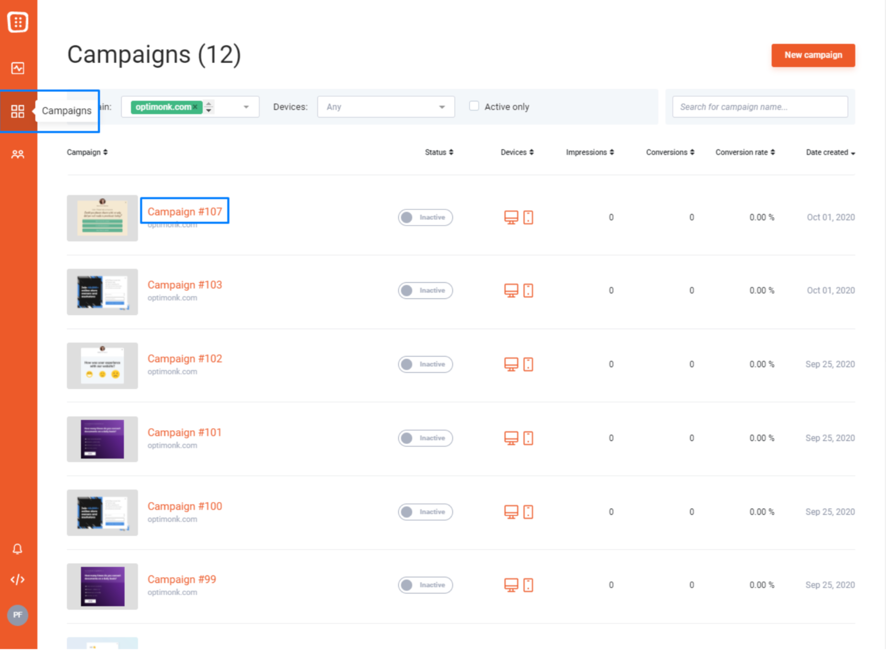886x660 pixels.
Task: Open the OptiMonk logo home icon
Action: pos(18,22)
